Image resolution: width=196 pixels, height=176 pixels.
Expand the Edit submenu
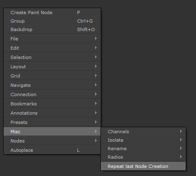52,48
